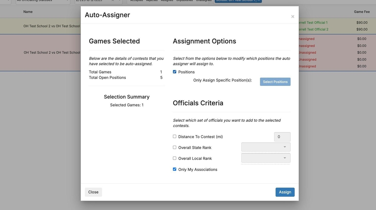Check the Overall Local Rank option
The image size is (376, 210).
click(175, 158)
